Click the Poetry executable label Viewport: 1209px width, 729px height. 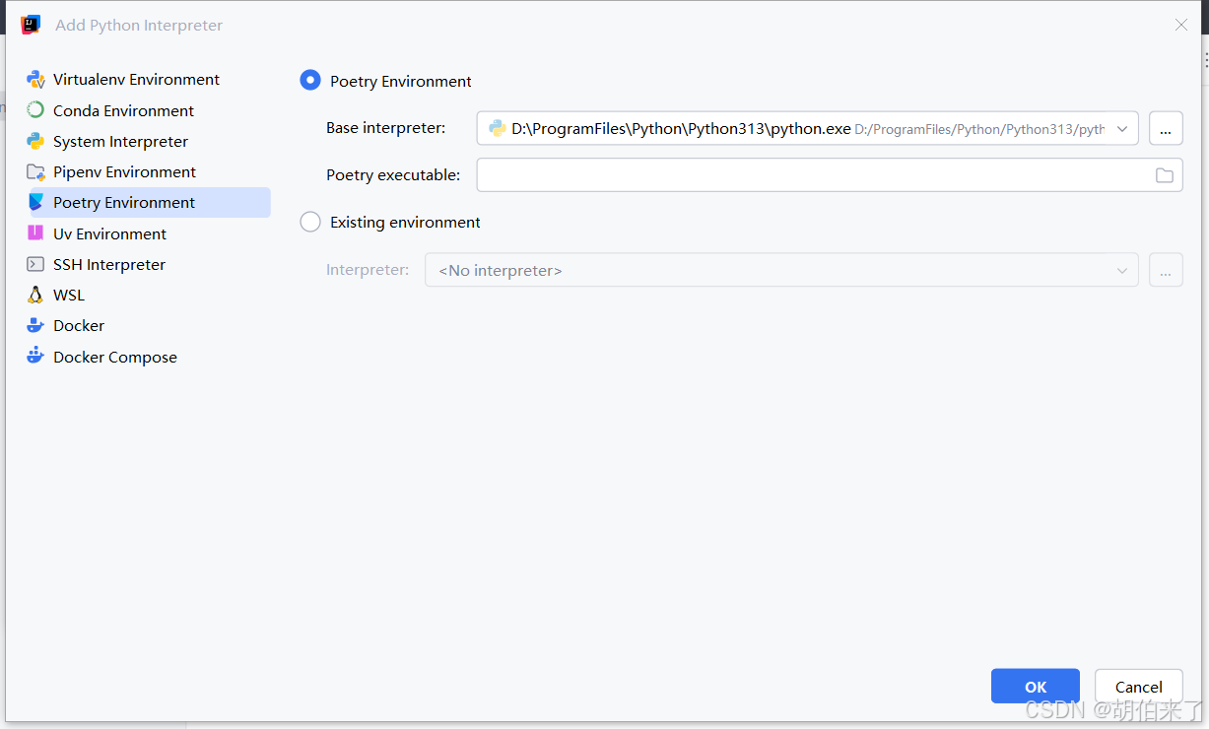tap(393, 175)
